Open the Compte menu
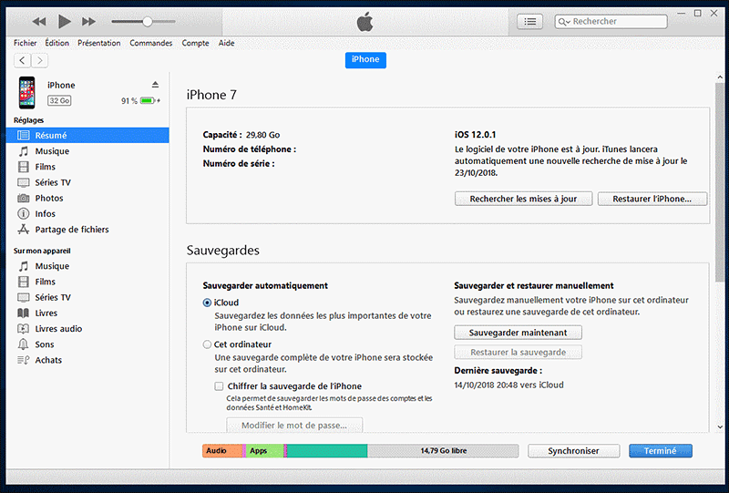Viewport: 729px width, 493px height. (195, 43)
